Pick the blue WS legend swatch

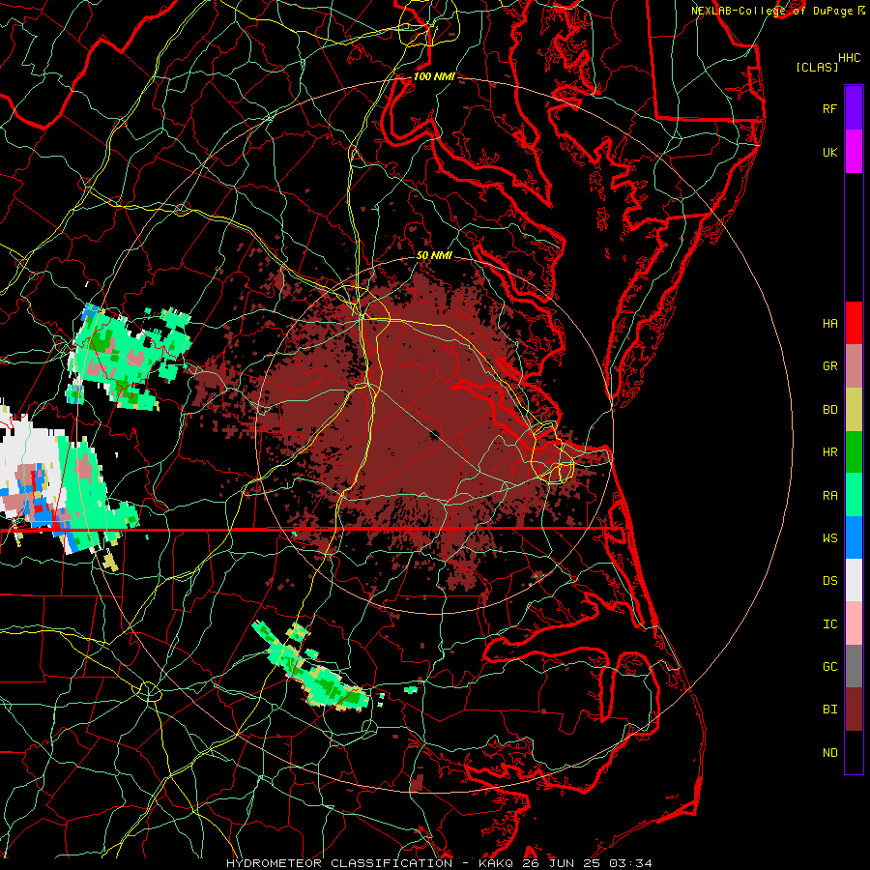(854, 537)
